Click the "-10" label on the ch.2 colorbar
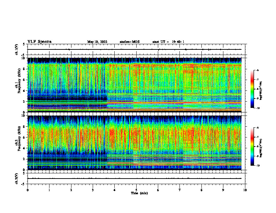The image size is (276, 213). [258, 166]
